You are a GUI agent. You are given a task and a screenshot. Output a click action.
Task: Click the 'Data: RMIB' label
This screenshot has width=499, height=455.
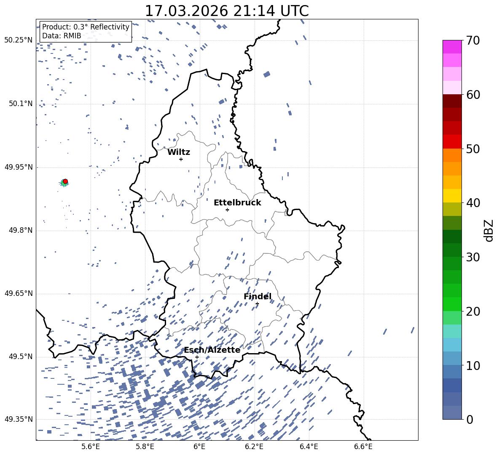(x=62, y=36)
